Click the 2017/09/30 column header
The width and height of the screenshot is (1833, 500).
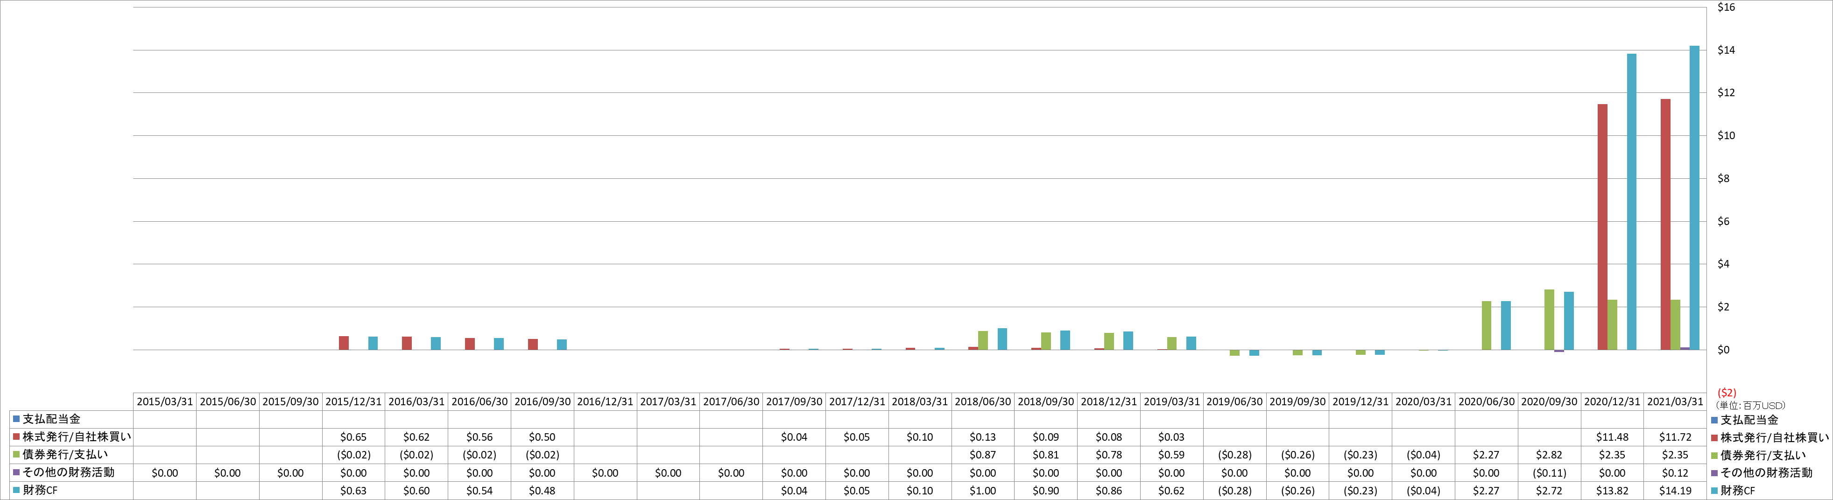coord(793,402)
